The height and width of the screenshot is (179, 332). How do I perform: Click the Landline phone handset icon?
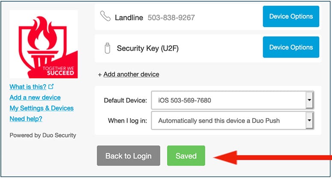click(105, 17)
